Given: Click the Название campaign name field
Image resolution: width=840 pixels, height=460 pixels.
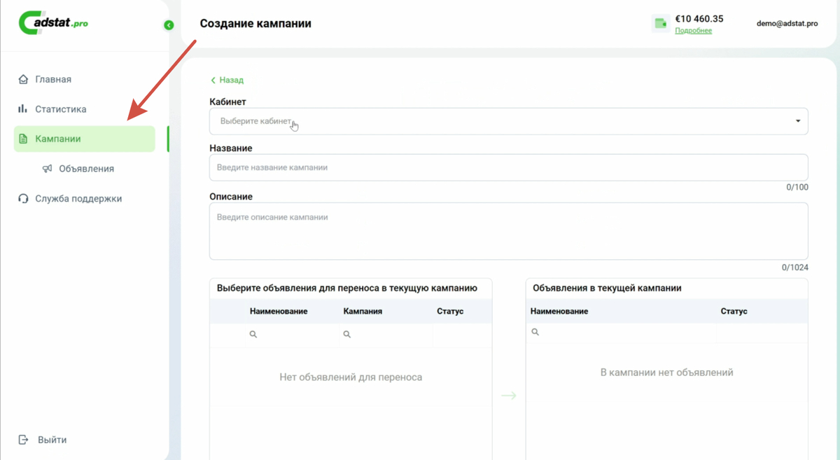Looking at the screenshot, I should coord(508,167).
